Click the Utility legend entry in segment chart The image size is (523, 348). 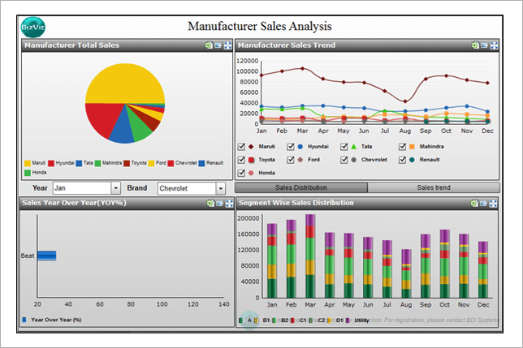[x=357, y=320]
